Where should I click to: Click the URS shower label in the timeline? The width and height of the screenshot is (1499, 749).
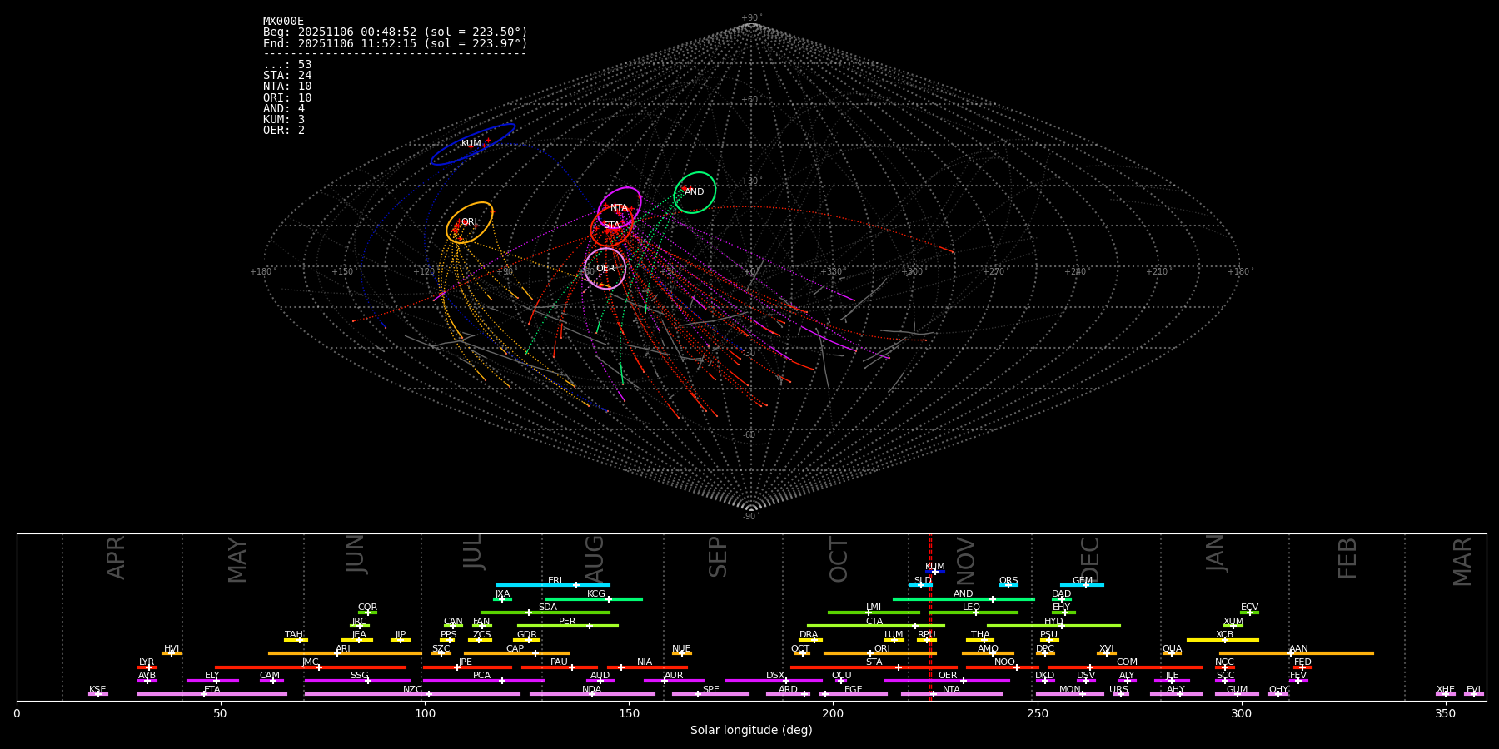pos(1119,690)
